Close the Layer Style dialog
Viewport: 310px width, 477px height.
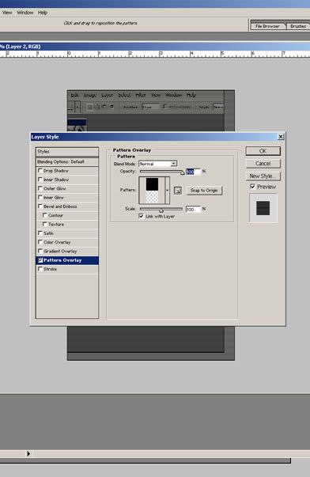(x=281, y=137)
